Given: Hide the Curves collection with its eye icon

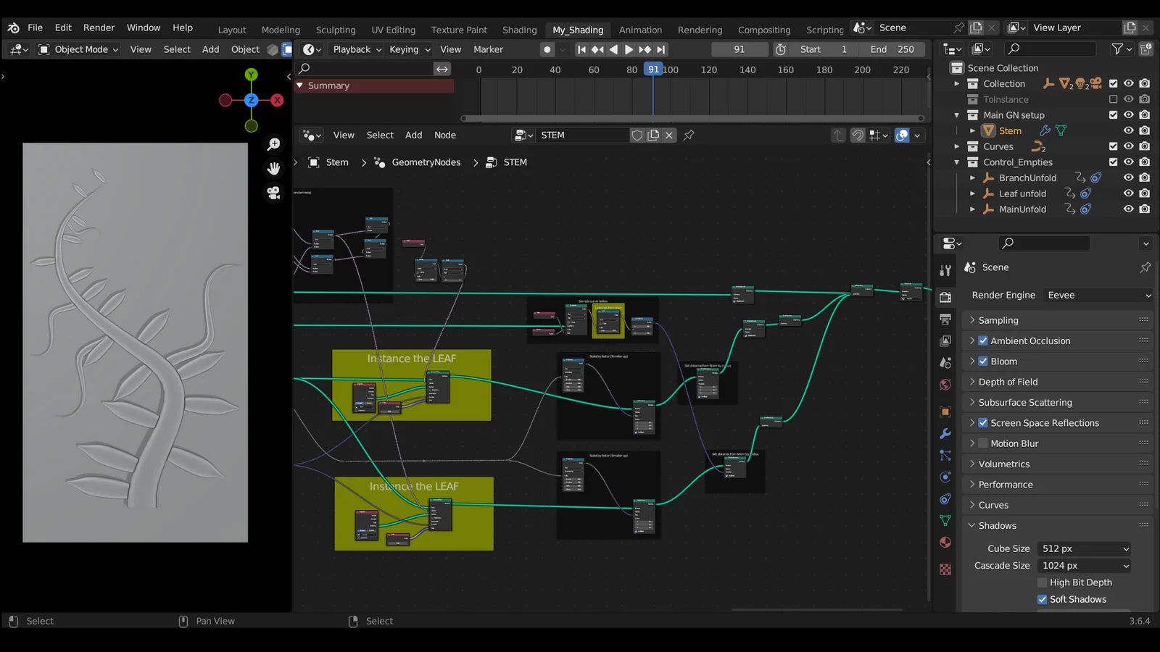Looking at the screenshot, I should pos(1128,146).
